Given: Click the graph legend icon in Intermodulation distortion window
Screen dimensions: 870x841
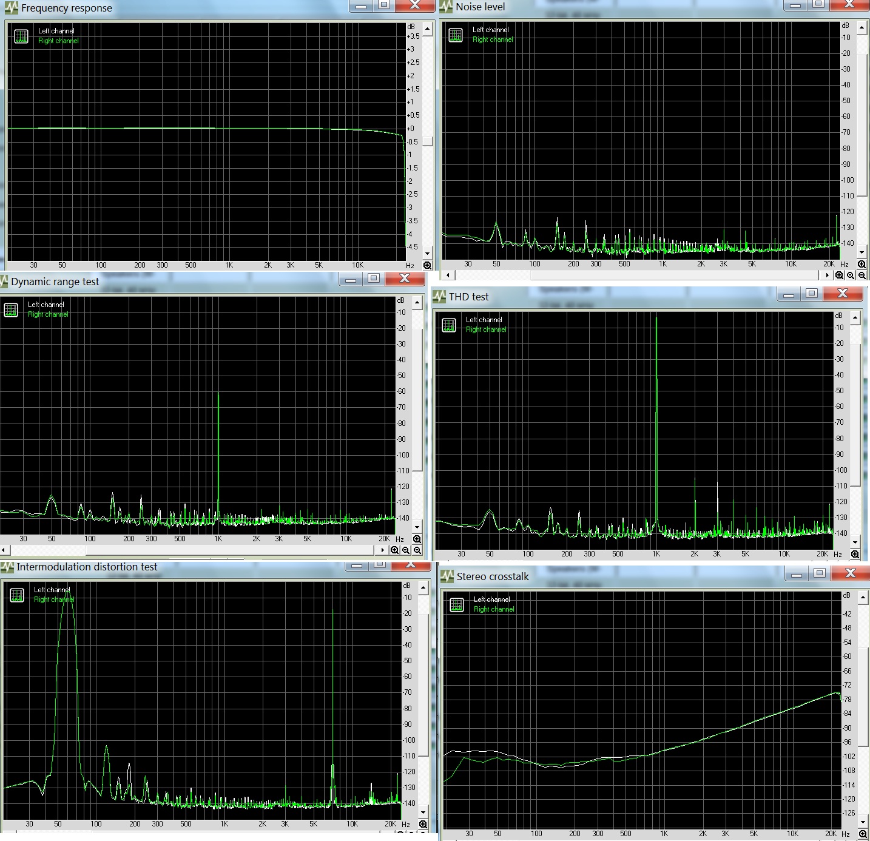Looking at the screenshot, I should coord(17,595).
